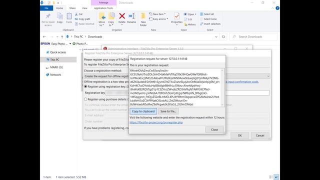320x180 pixels.
Task: Open the New item dropdown
Action: coord(157,14)
